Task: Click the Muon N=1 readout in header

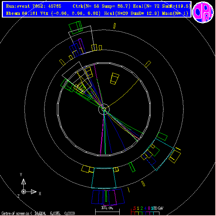Action: 175,13
